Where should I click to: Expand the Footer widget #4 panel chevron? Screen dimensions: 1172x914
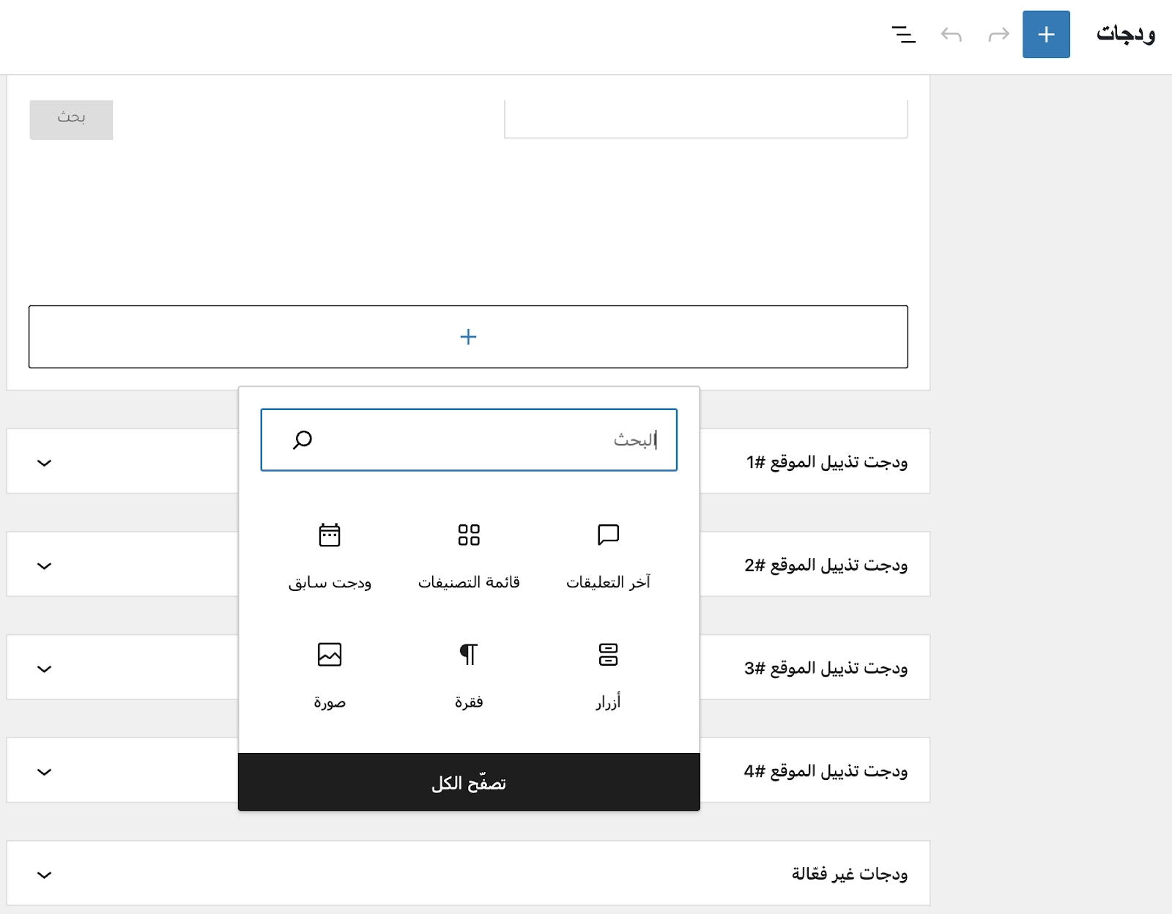click(45, 772)
